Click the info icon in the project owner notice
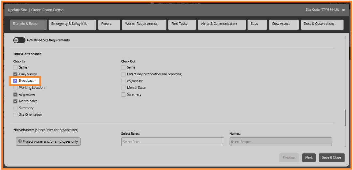Viewport: 353px width, 170px height. [x=20, y=141]
